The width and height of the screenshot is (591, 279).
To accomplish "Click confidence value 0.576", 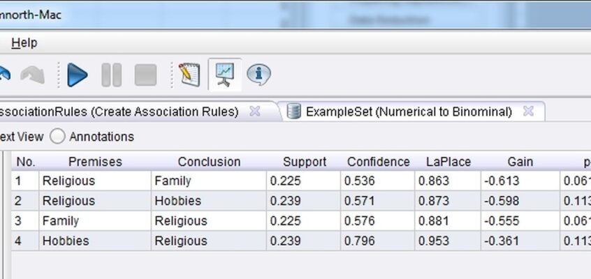I will point(378,220).
